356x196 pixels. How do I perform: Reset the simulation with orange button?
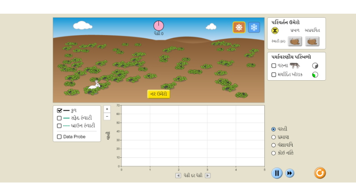(x=320, y=173)
